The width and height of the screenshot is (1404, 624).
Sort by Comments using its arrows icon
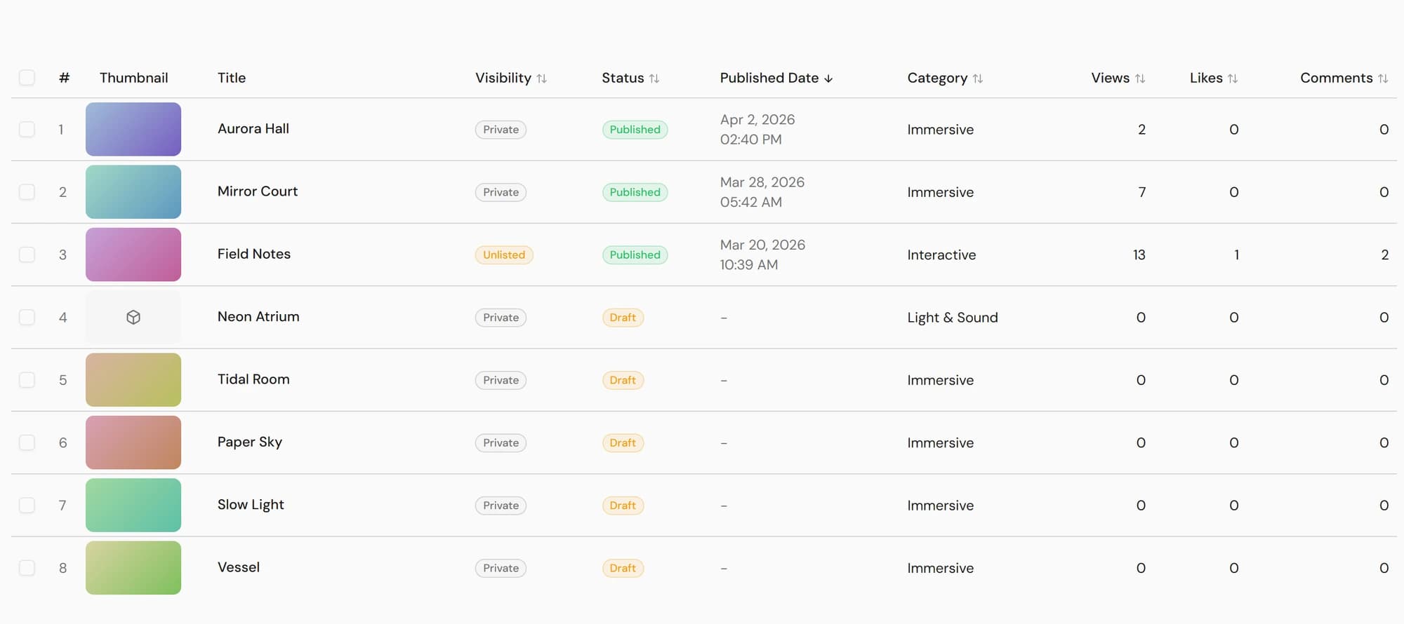(x=1383, y=79)
